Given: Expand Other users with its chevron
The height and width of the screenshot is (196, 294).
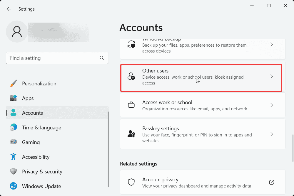Looking at the screenshot, I should [272, 76].
